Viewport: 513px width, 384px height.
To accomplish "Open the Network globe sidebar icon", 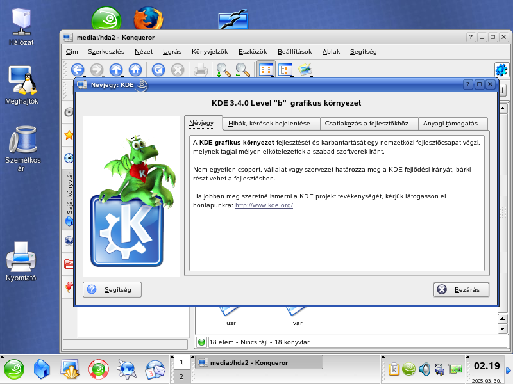I will point(69,241).
